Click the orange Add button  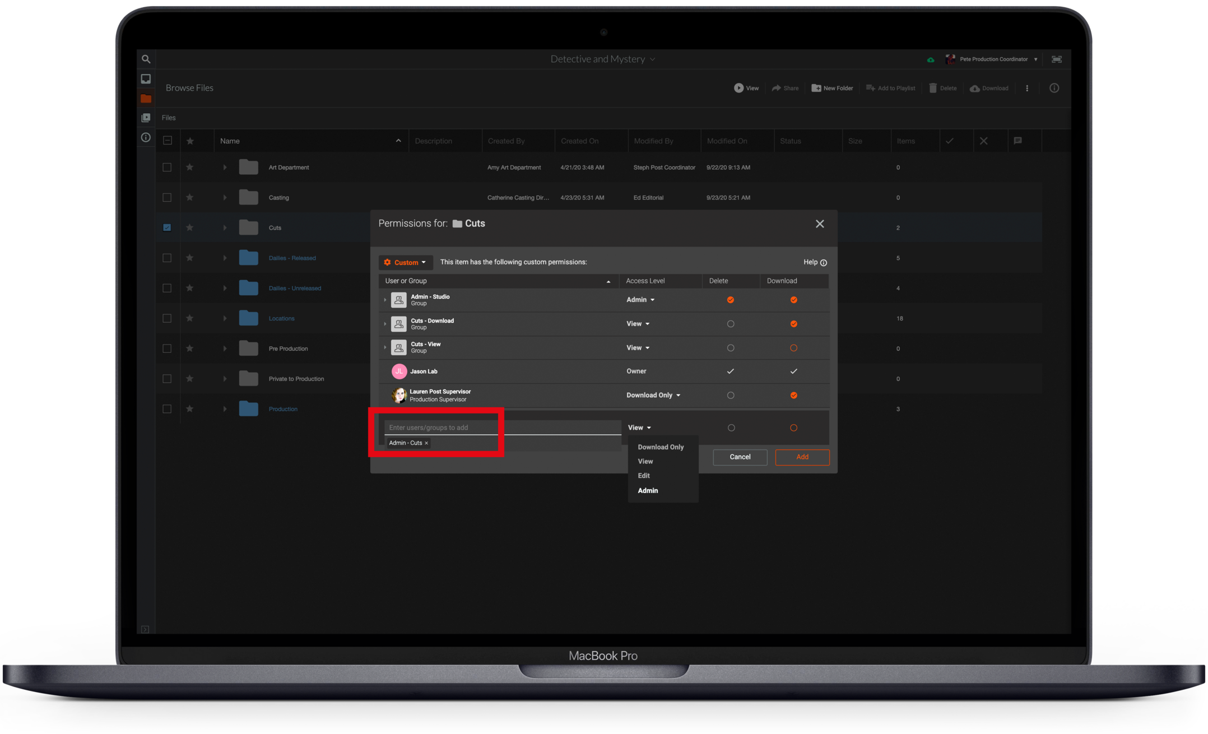point(802,457)
